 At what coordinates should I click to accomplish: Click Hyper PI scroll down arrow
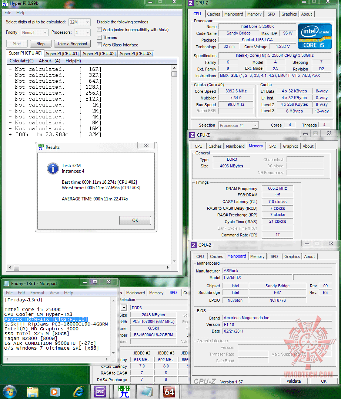coord(174,261)
